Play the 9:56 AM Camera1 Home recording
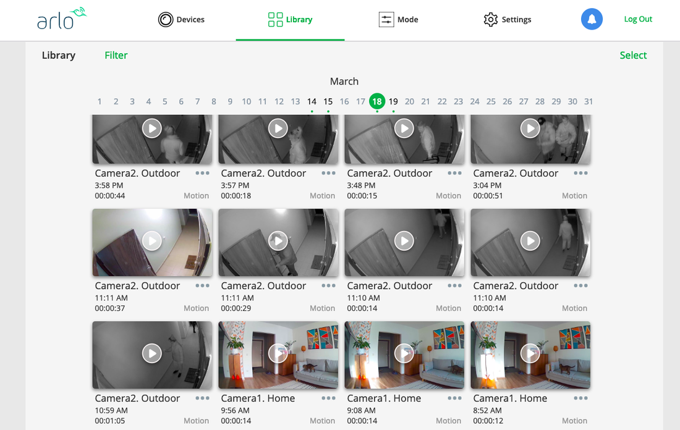Viewport: 680px width, 430px height. [x=278, y=353]
